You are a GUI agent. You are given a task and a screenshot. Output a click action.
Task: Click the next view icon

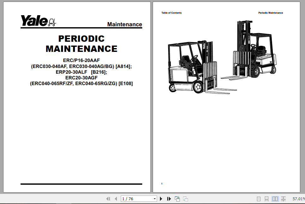pyautogui.click(x=186, y=199)
